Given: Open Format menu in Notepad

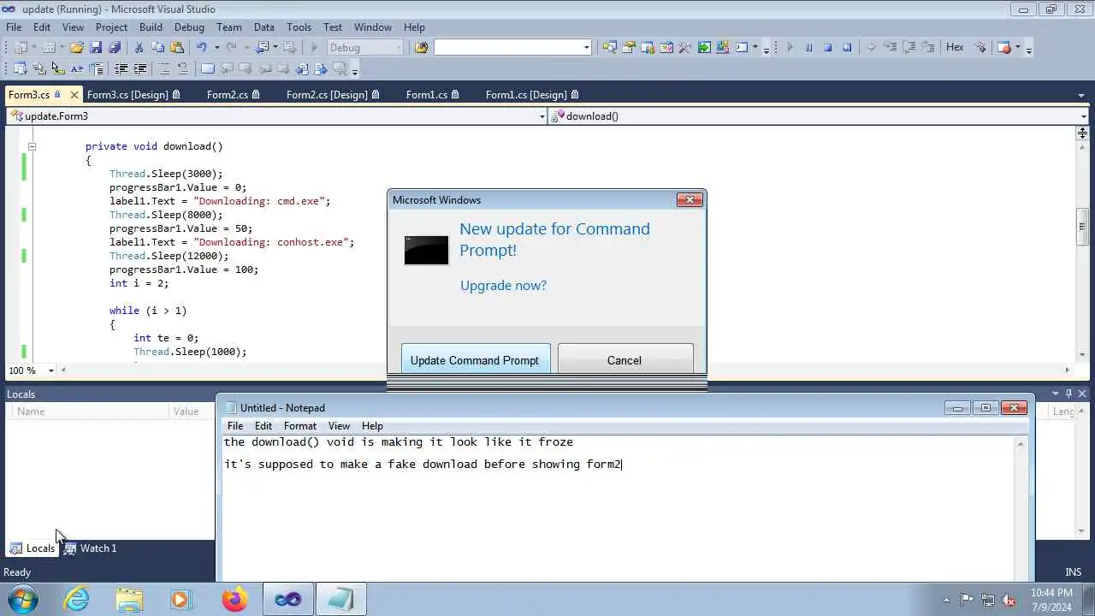Looking at the screenshot, I should (299, 426).
